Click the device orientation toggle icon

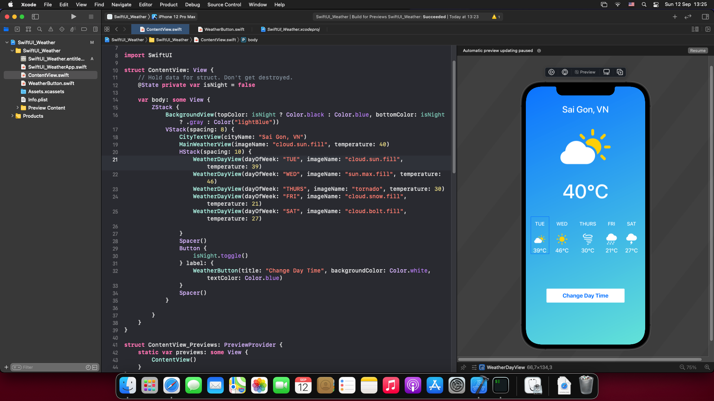[x=607, y=72]
